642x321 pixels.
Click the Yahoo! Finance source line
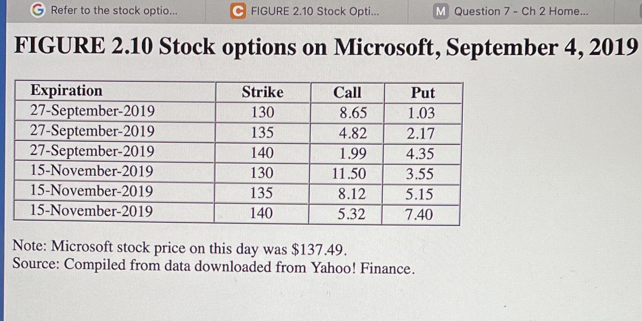pyautogui.click(x=213, y=266)
